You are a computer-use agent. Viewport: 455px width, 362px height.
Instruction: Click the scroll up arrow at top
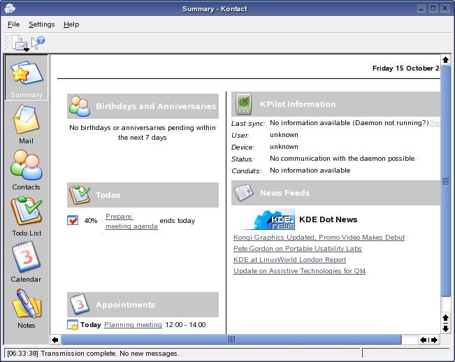tap(445, 59)
